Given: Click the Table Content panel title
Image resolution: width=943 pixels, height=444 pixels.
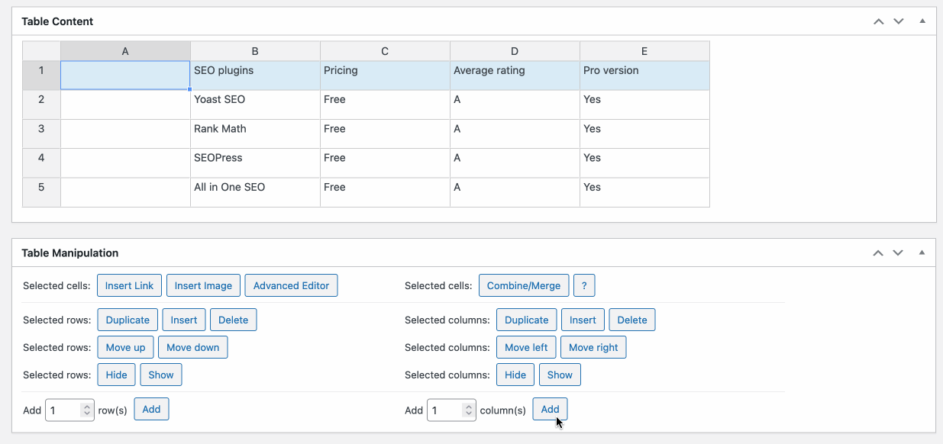Looking at the screenshot, I should [57, 21].
